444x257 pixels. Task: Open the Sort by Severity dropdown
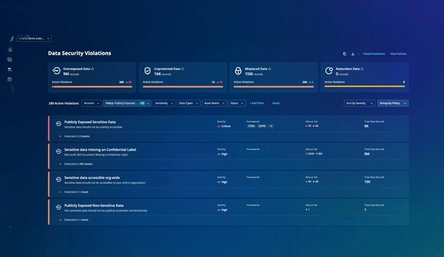pos(360,103)
